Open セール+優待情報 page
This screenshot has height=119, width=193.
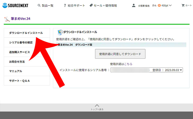pos(105,6)
